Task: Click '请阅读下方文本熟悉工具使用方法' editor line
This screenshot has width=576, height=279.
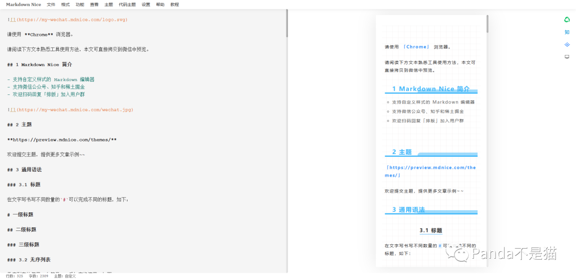Action: (78, 49)
